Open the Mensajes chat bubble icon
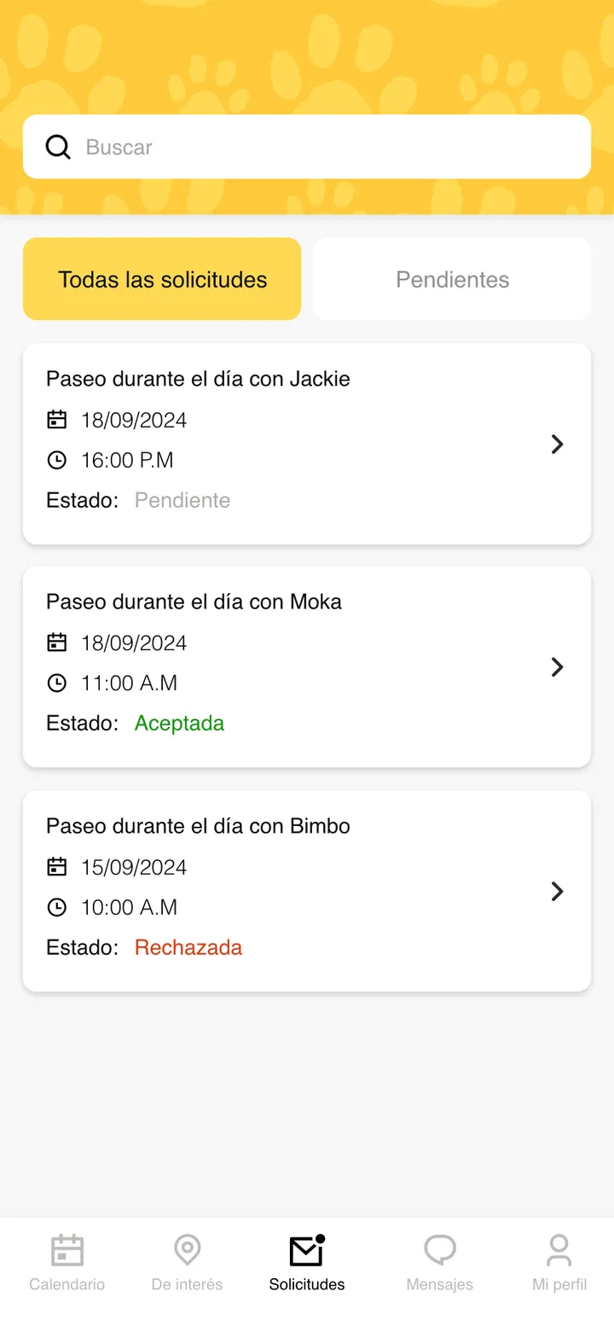The width and height of the screenshot is (614, 1332). click(440, 1251)
